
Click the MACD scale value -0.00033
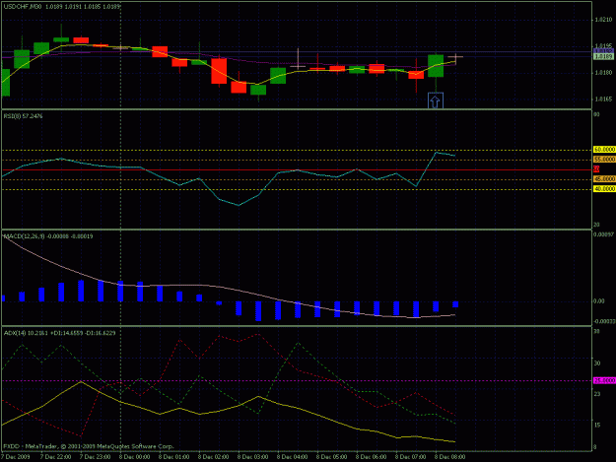604,321
